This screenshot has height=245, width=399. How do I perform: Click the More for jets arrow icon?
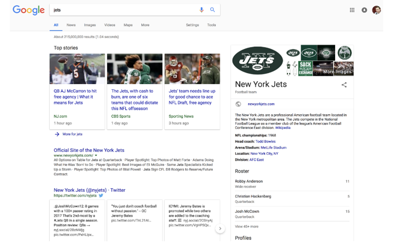(57, 134)
